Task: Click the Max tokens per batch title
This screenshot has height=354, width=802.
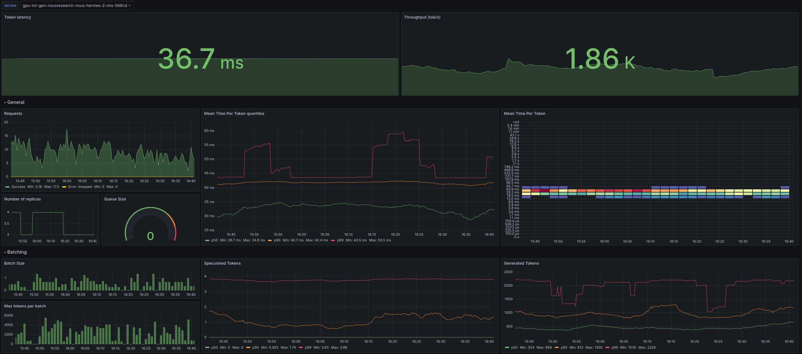Action: coord(25,306)
